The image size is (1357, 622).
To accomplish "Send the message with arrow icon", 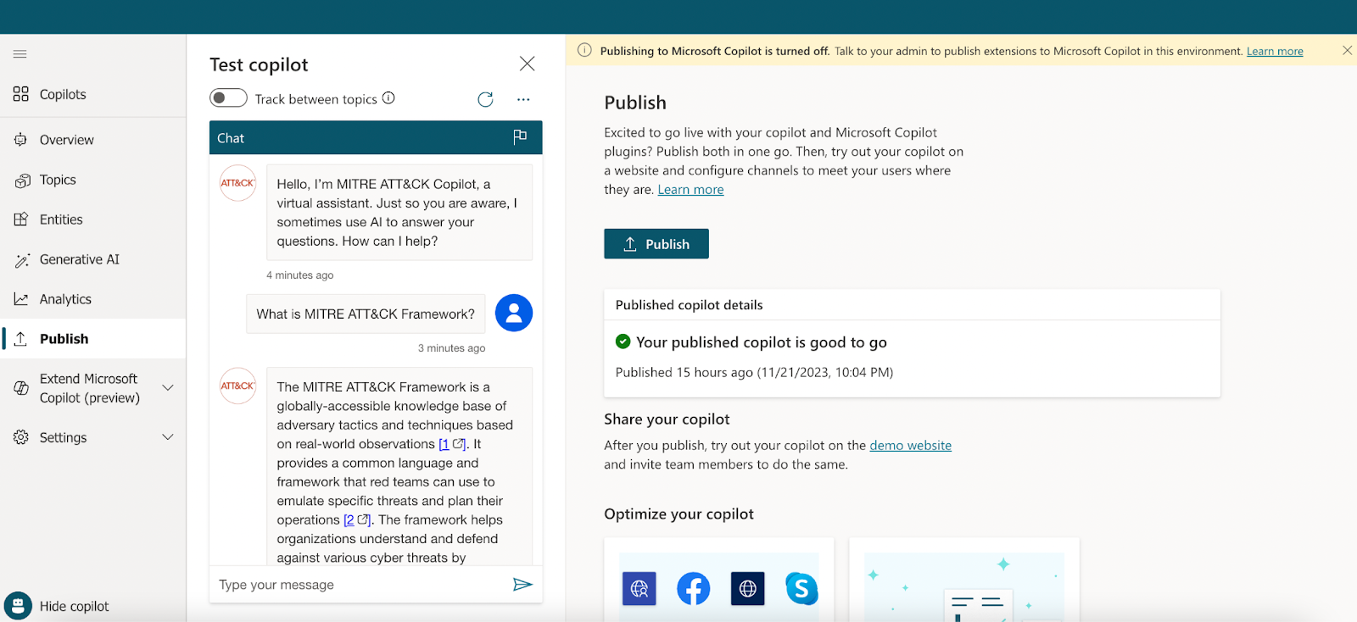I will [x=522, y=585].
